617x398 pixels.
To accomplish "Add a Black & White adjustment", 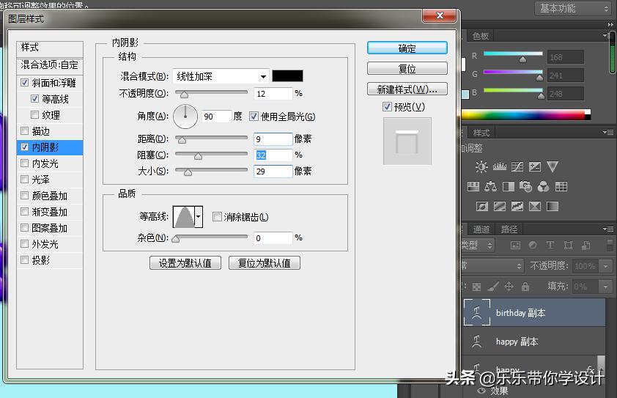I will click(509, 187).
